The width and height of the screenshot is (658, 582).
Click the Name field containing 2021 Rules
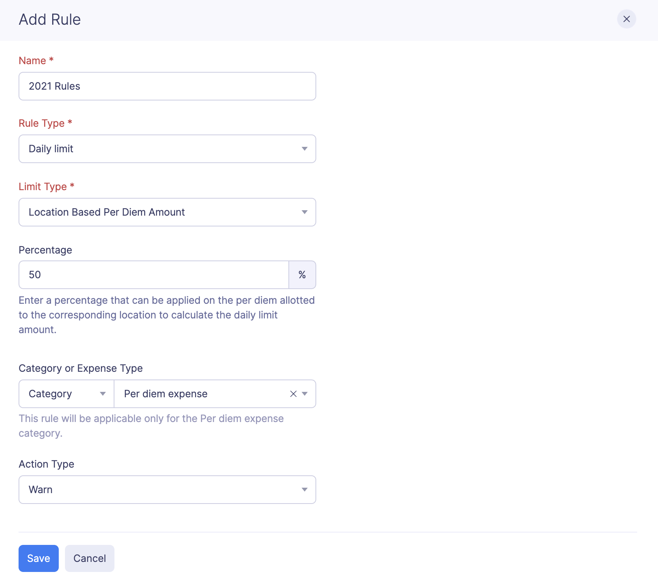tap(167, 86)
